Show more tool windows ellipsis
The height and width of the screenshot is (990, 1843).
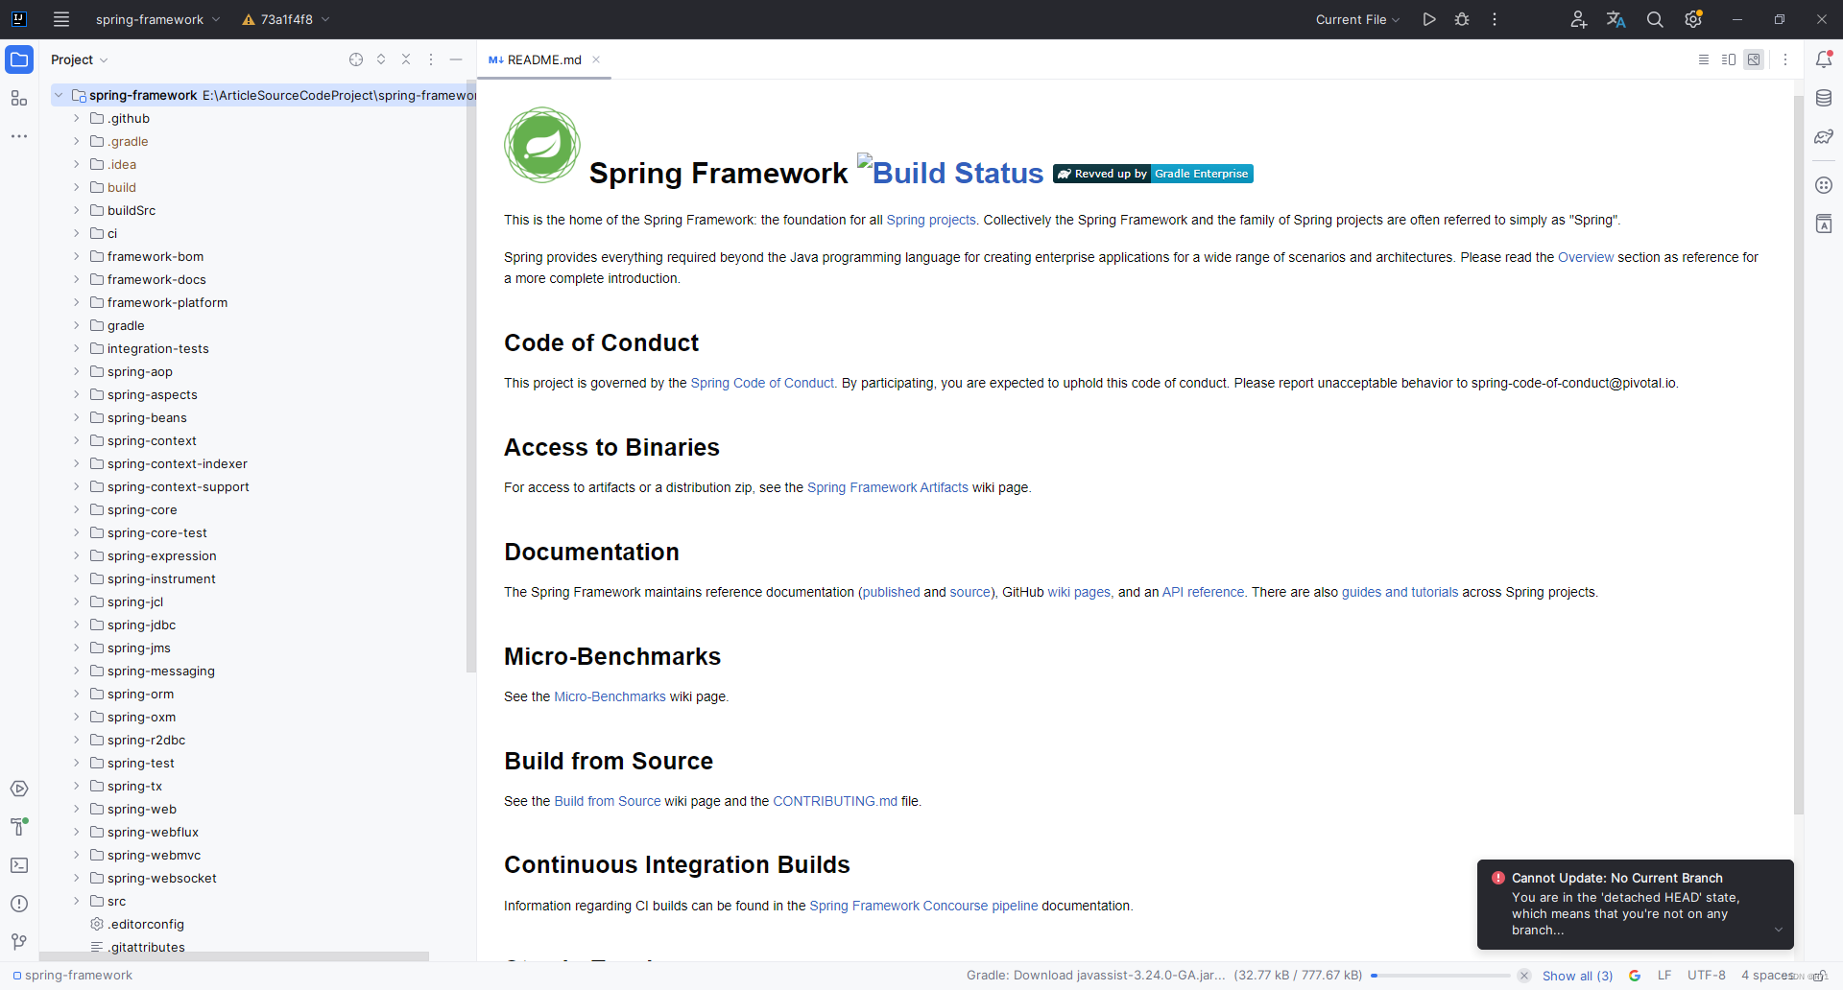[x=19, y=136]
